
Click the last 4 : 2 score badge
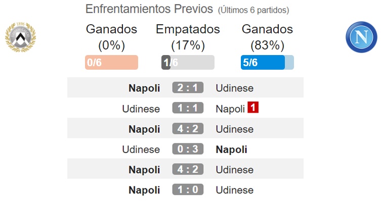[188, 169]
